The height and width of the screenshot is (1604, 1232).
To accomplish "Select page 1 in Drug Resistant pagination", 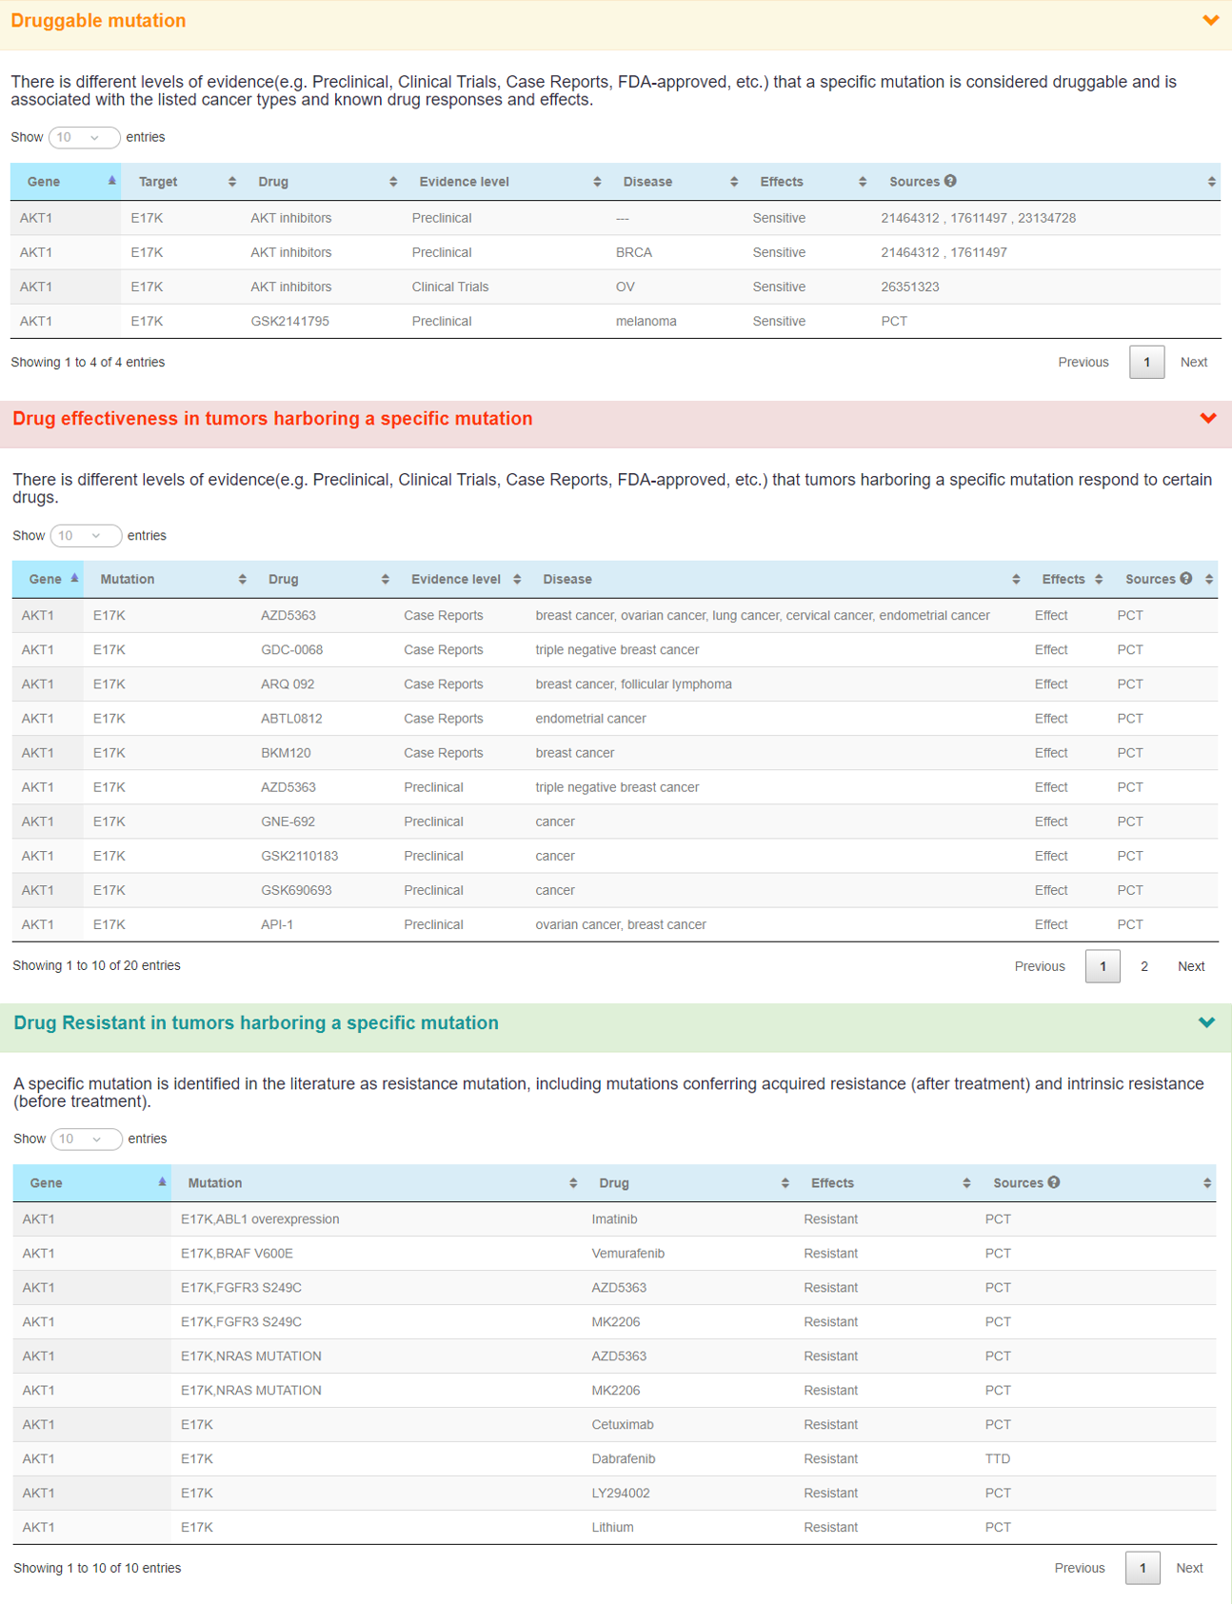I will coord(1142,1568).
